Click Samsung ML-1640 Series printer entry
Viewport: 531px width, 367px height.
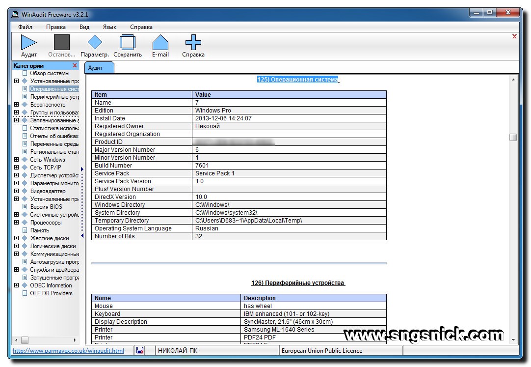pyautogui.click(x=279, y=329)
